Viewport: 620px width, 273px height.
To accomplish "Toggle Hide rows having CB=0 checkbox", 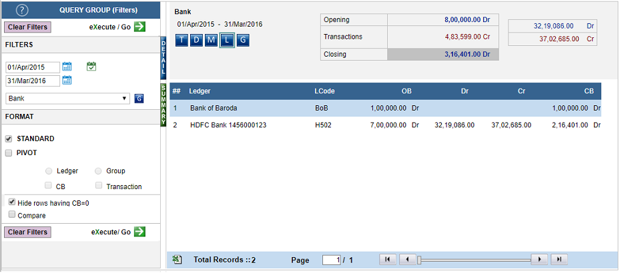I will tap(12, 202).
